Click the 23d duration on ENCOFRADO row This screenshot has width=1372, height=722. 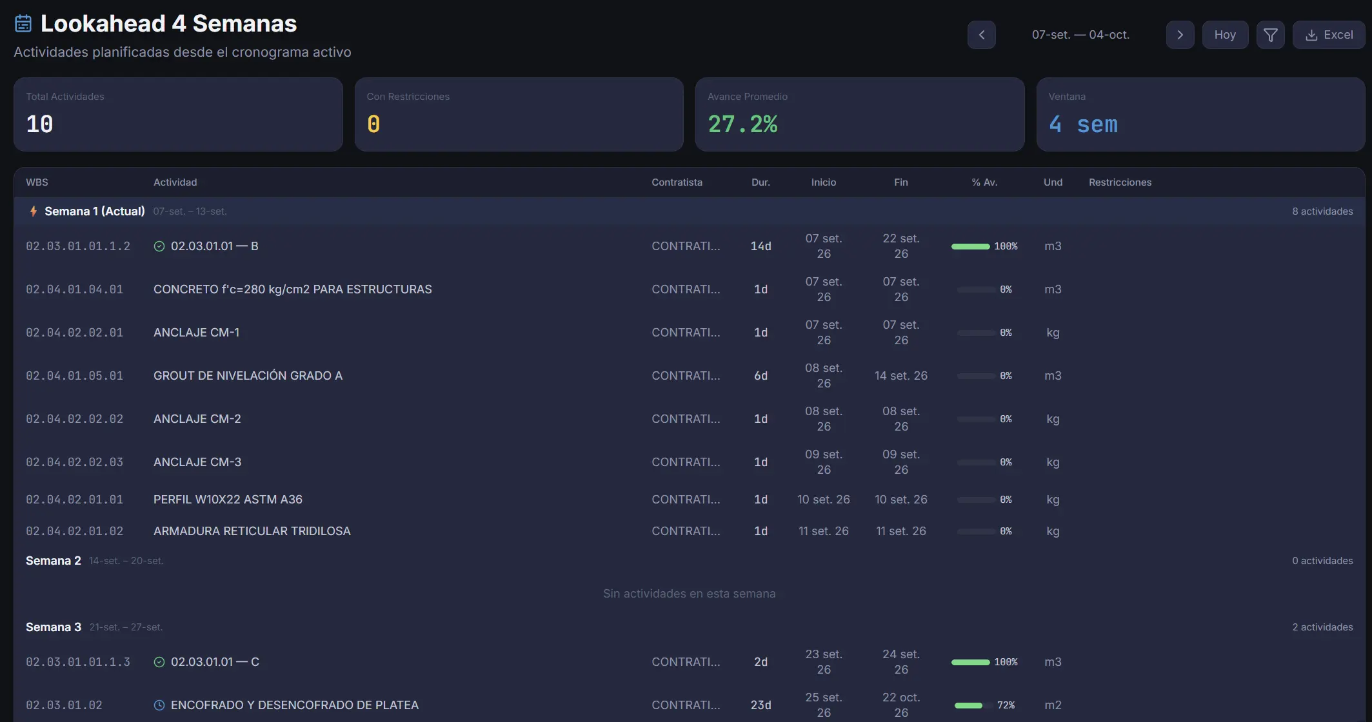click(x=761, y=705)
